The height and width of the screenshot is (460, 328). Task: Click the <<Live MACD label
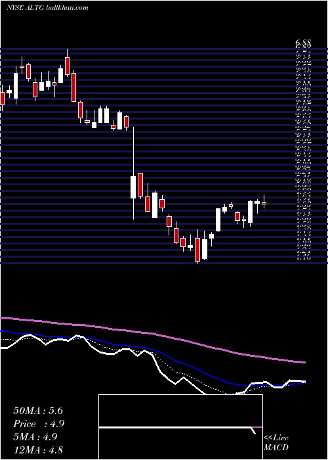[x=276, y=442]
